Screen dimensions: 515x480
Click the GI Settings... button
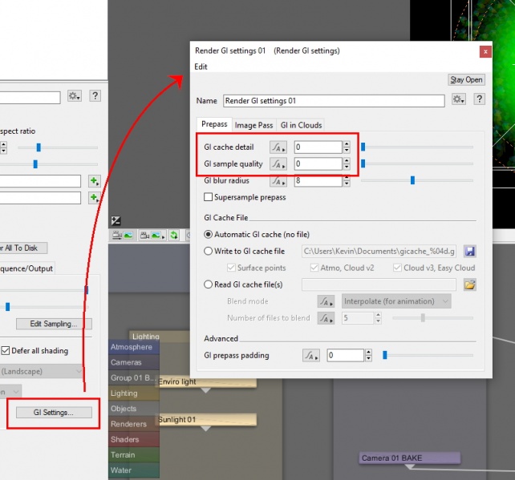[x=54, y=413]
